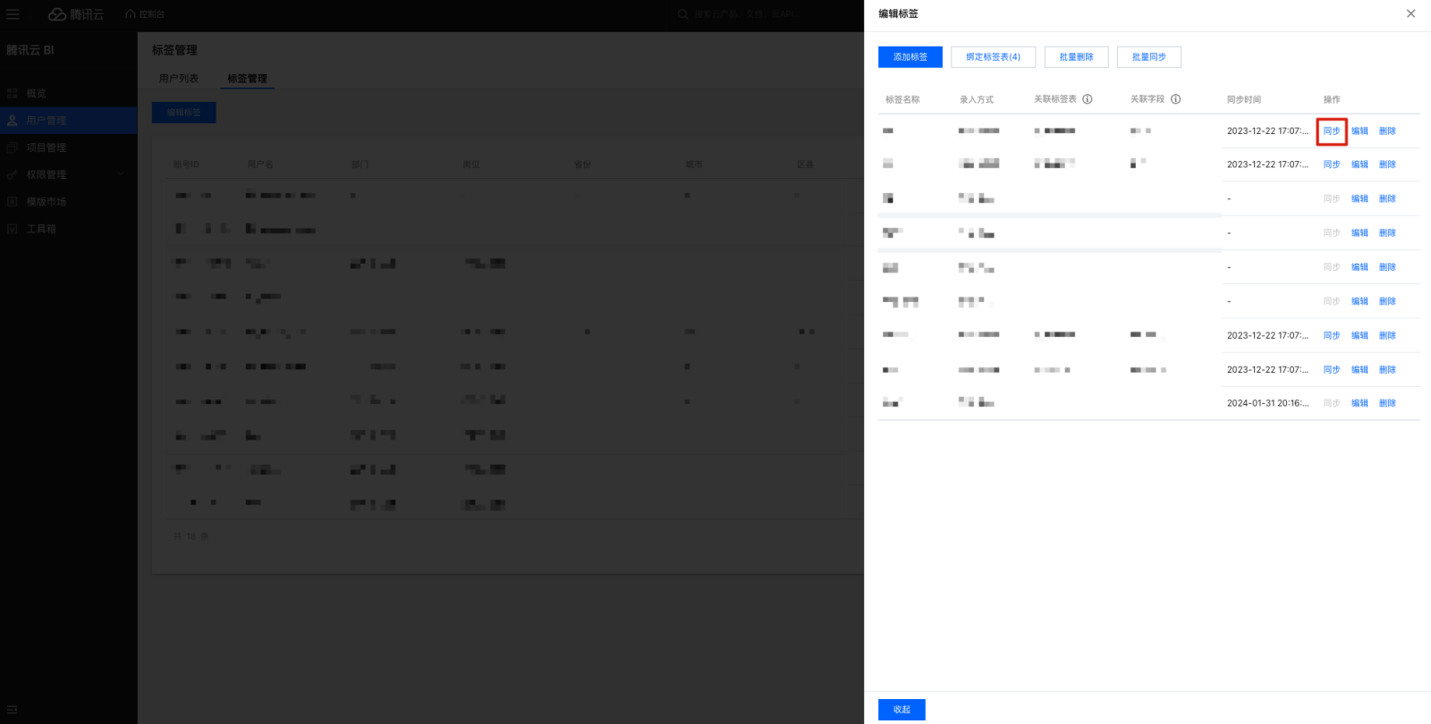Screen dimensions: 1431x724
Task: Click 编辑 in the fifth tag row
Action: click(1359, 267)
